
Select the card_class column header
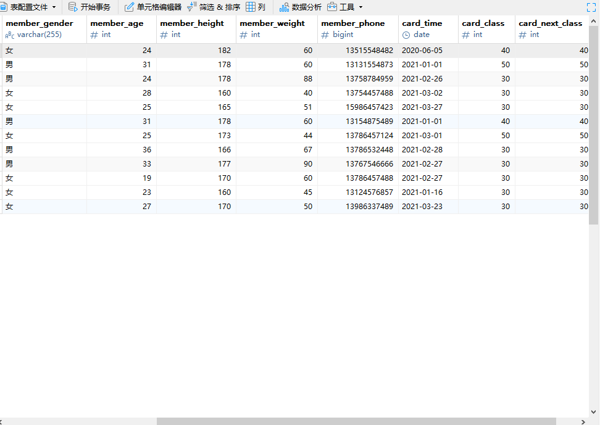tap(487, 29)
